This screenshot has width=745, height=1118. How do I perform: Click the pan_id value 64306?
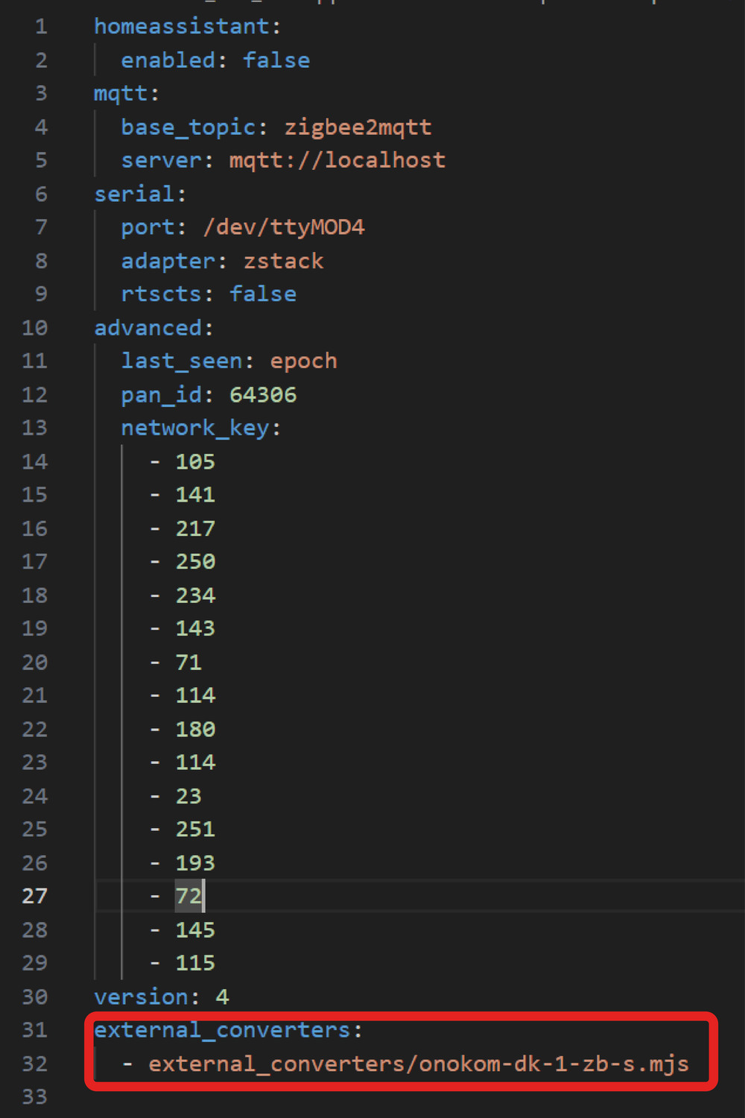[x=262, y=395]
